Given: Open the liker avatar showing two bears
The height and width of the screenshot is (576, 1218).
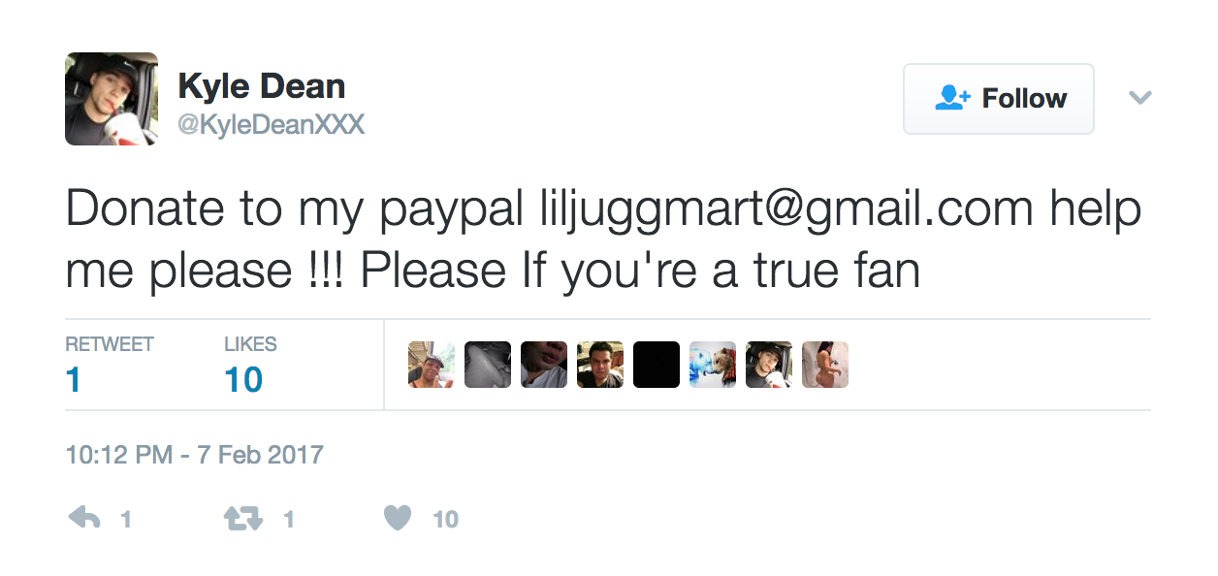Looking at the screenshot, I should coord(713,365).
